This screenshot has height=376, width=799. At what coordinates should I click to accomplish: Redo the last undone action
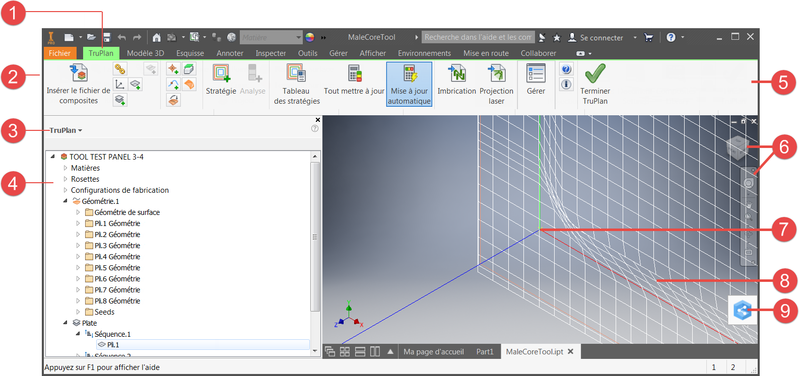(137, 37)
